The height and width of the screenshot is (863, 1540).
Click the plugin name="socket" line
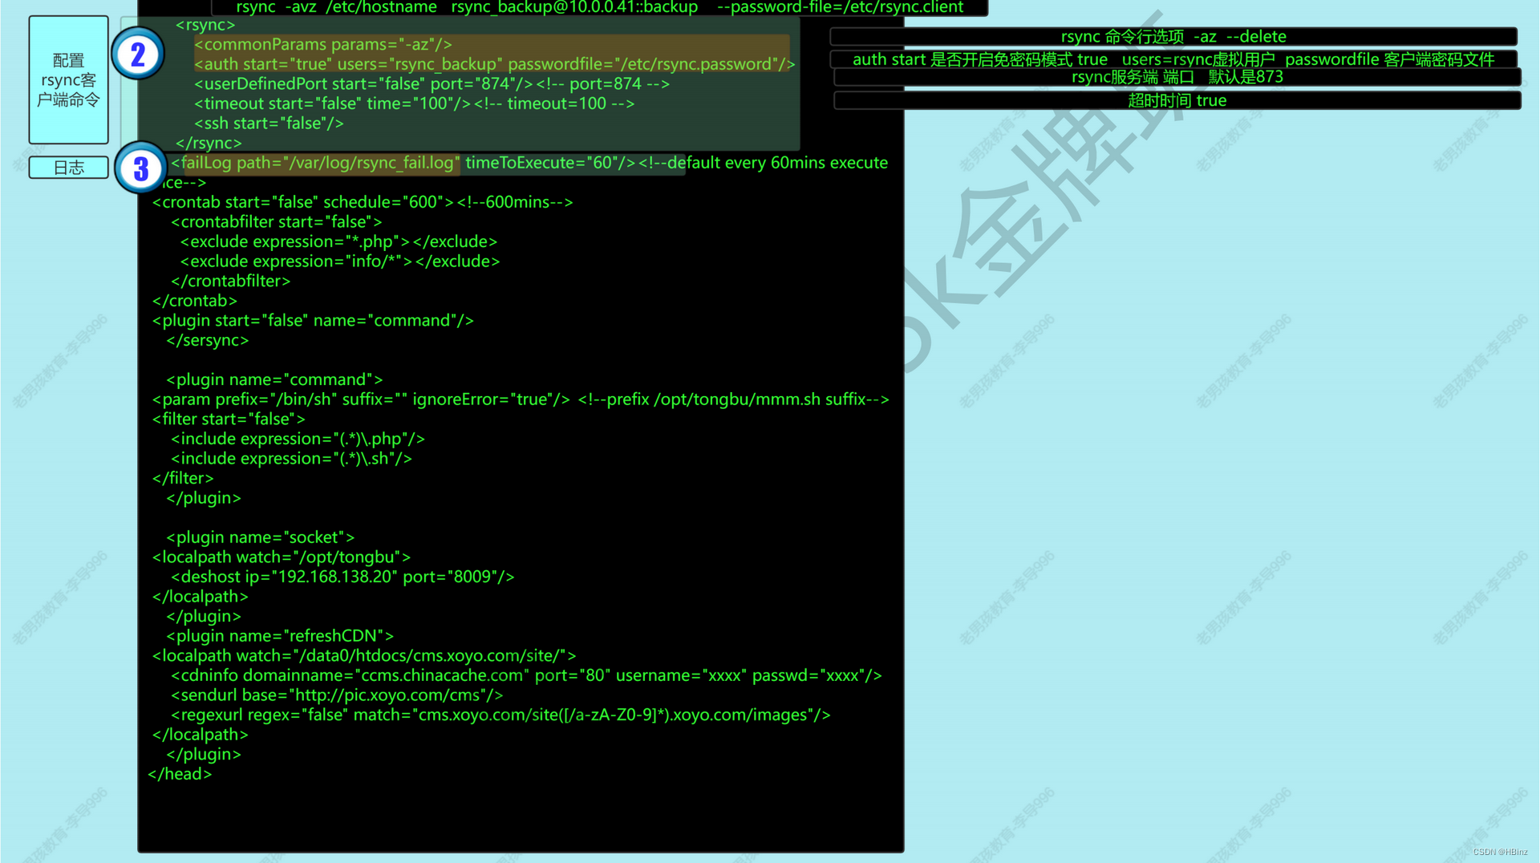[260, 537]
